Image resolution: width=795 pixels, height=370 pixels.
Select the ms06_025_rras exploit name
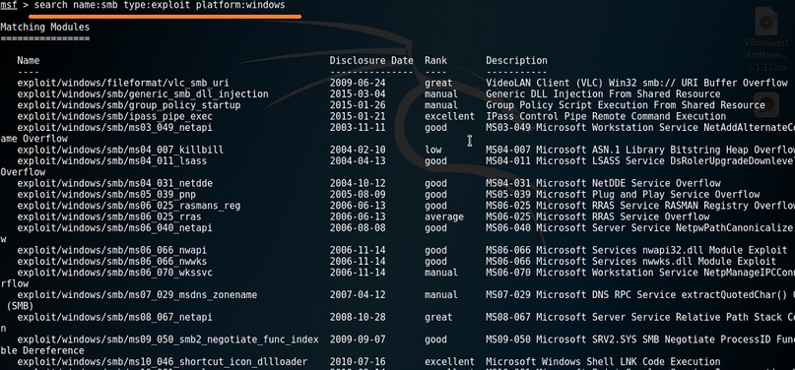point(109,216)
